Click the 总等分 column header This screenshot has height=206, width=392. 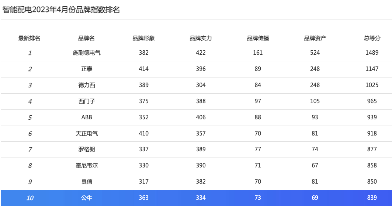click(372, 38)
